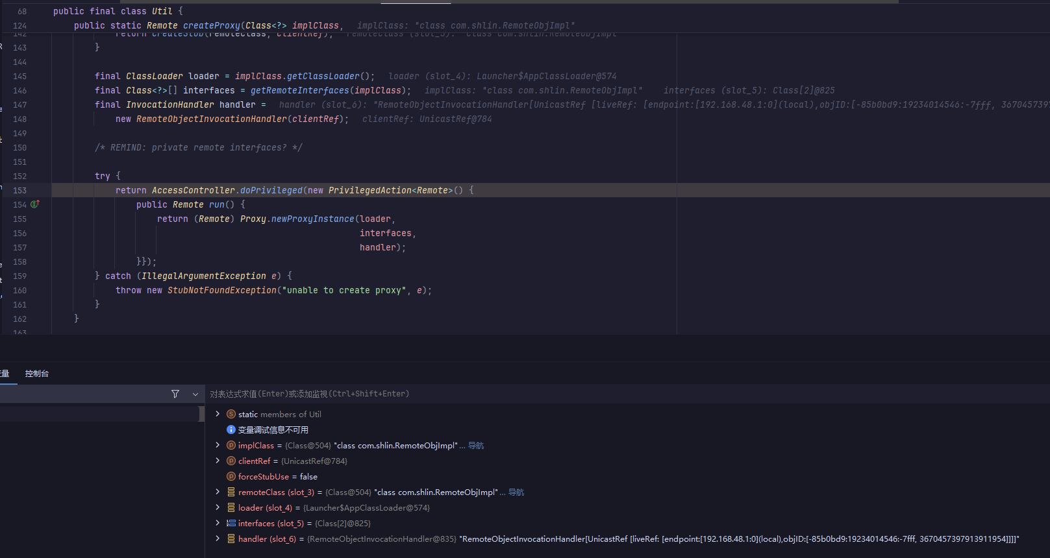This screenshot has height=558, width=1050.
Task: Click 'StubNotFoundException' on line 160
Action: 222,290
